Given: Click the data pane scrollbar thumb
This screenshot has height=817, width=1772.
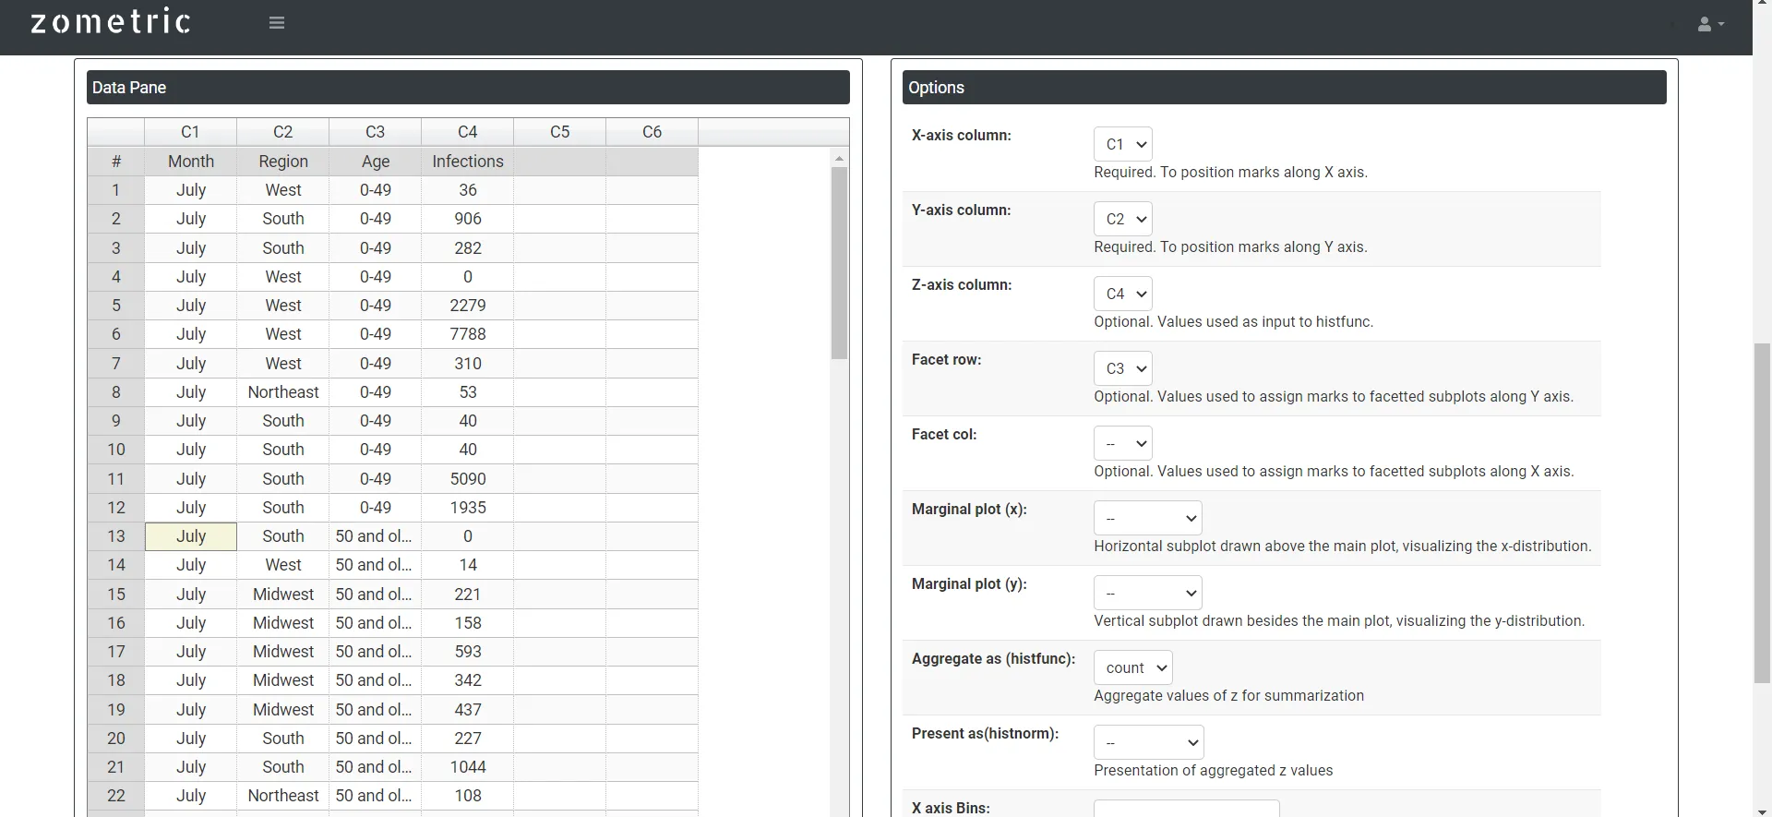Looking at the screenshot, I should [839, 263].
